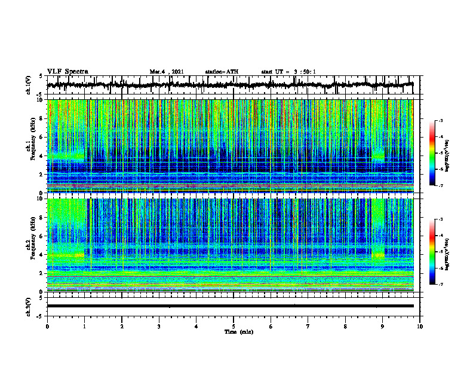This screenshot has height=366, width=473.
Task: Click time-axis tick label "3"
Action: (x=159, y=327)
